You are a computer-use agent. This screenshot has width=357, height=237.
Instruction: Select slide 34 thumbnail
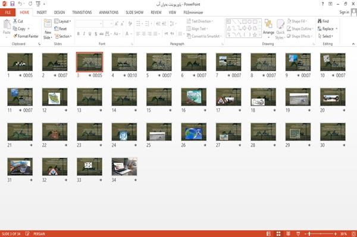pos(124,166)
